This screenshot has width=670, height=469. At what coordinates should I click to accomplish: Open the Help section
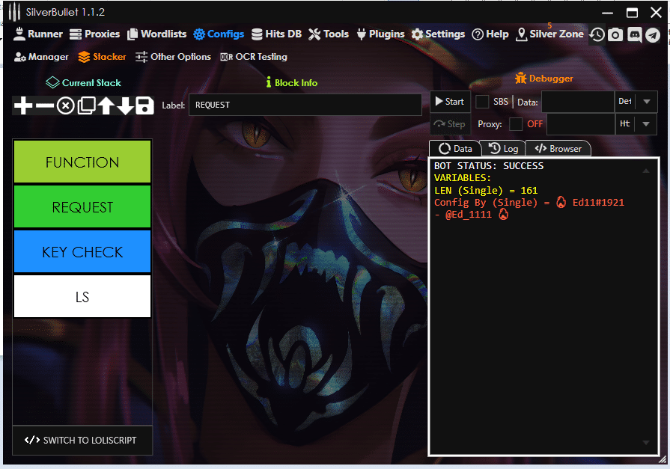pyautogui.click(x=490, y=34)
